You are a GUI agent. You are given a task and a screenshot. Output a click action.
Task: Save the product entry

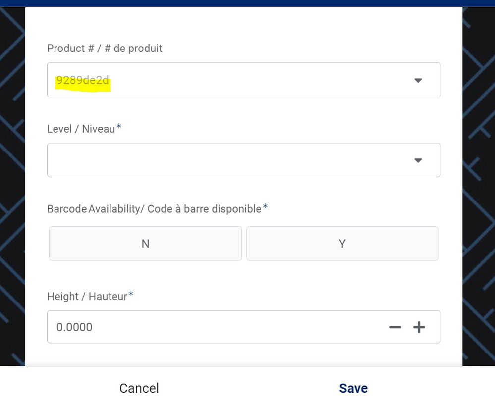coord(353,388)
